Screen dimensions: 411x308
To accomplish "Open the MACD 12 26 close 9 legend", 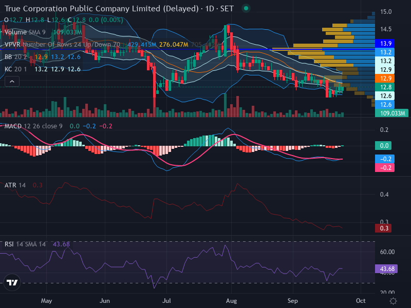I will (33, 126).
